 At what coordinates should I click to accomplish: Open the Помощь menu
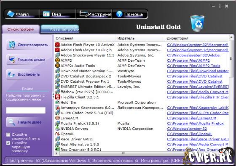[x=130, y=14]
